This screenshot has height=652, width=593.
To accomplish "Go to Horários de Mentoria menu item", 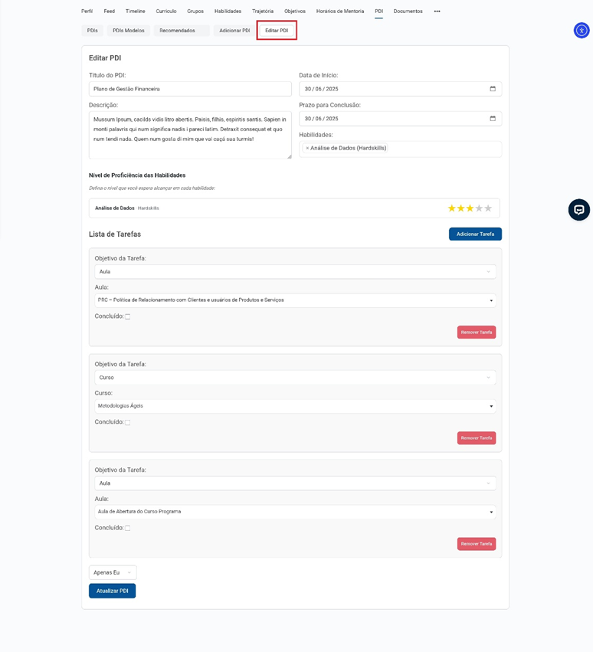I will click(340, 11).
